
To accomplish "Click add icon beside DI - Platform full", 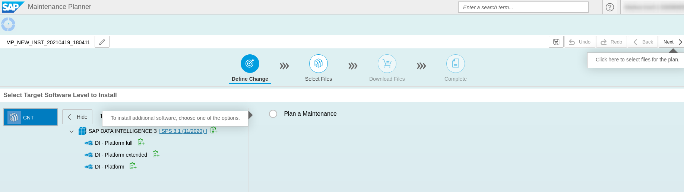I will [141, 142].
